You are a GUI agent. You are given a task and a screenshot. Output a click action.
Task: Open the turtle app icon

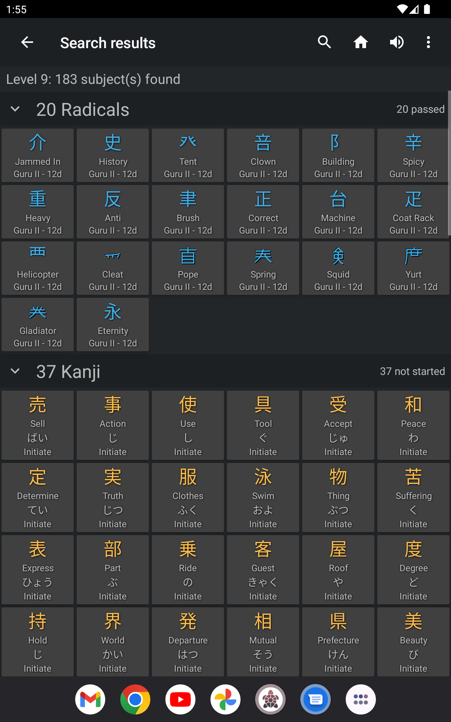tap(271, 699)
